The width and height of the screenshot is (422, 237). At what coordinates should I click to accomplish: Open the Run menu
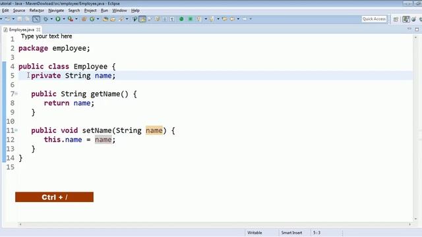point(104,11)
